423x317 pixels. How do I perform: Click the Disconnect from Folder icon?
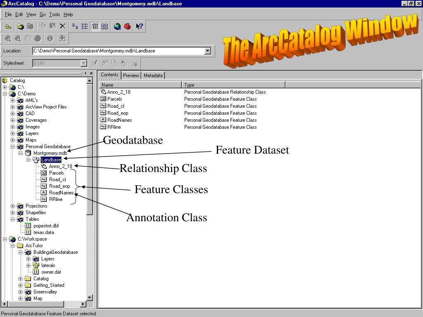click(30, 26)
